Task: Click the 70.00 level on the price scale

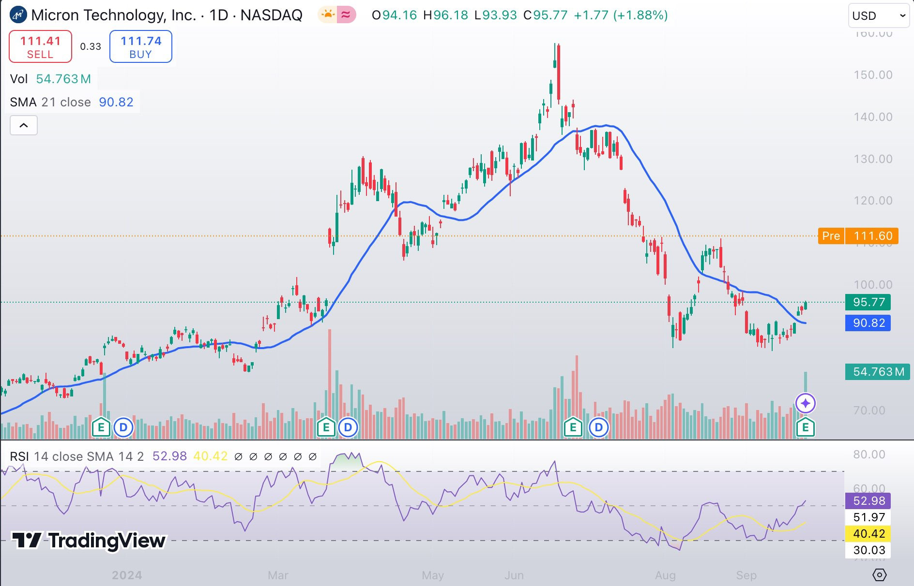Action: pos(869,410)
